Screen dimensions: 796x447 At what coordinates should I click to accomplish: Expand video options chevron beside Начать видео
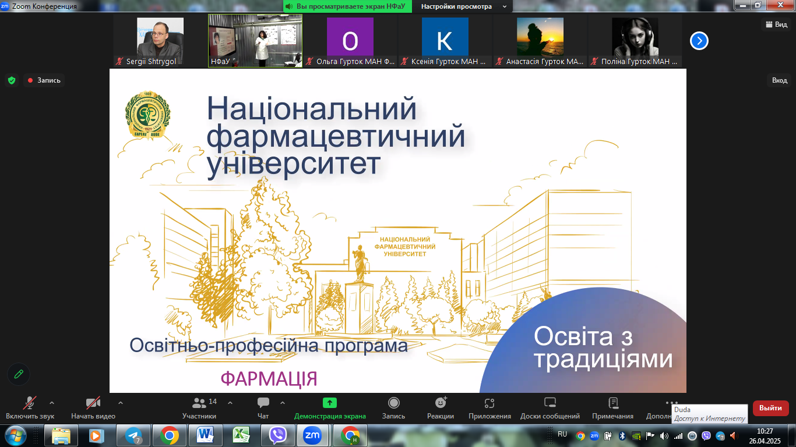(x=121, y=403)
